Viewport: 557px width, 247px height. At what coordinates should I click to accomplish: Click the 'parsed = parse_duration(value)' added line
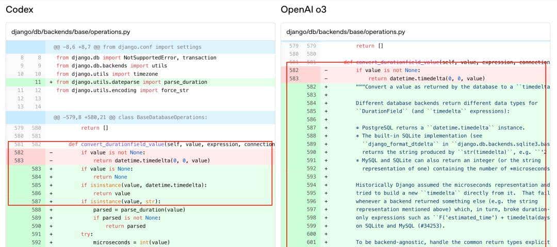coord(139,210)
